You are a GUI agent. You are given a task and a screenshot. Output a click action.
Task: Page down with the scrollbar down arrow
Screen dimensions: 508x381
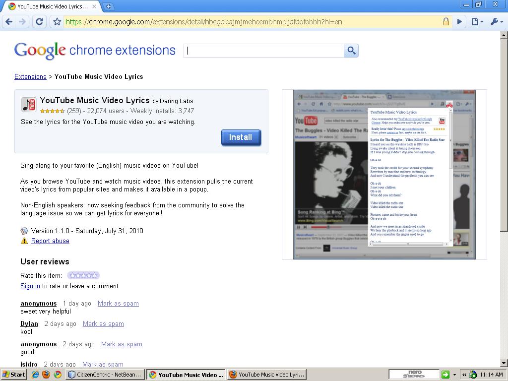click(504, 363)
